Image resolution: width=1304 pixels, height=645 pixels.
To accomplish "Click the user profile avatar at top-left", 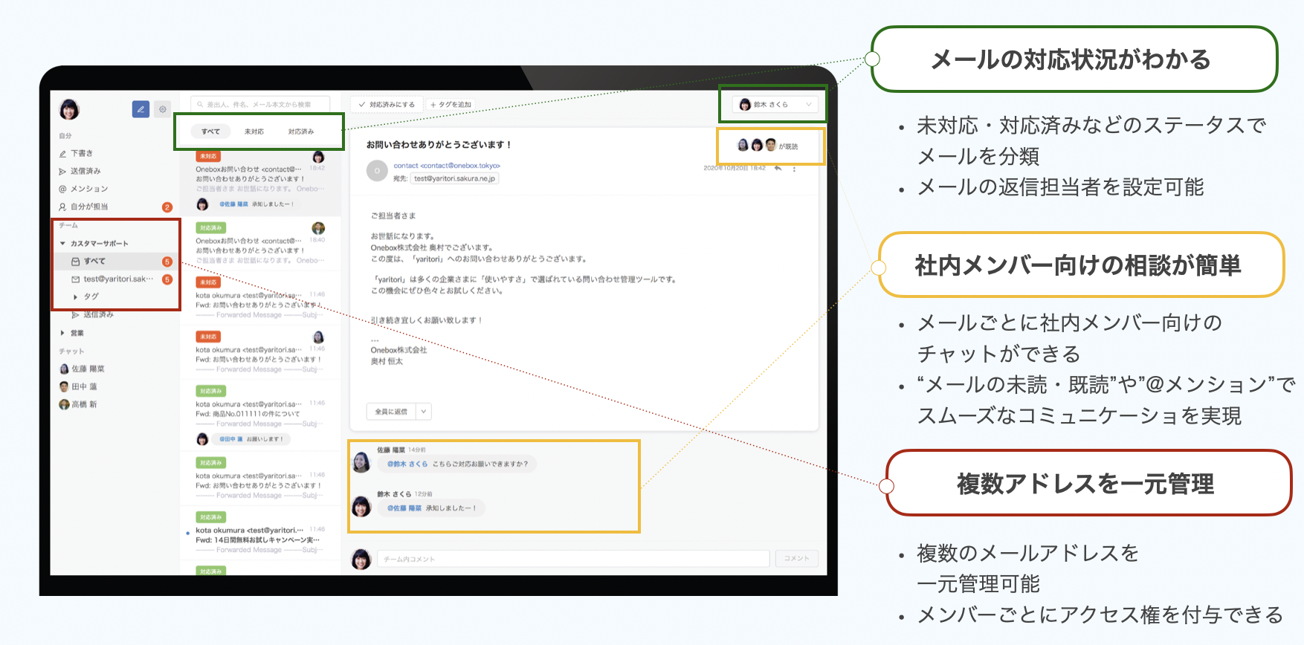I will 69,110.
